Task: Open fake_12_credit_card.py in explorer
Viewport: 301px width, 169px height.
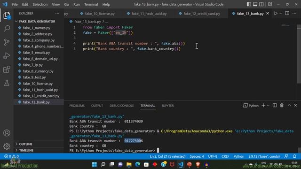Action: (x=41, y=96)
